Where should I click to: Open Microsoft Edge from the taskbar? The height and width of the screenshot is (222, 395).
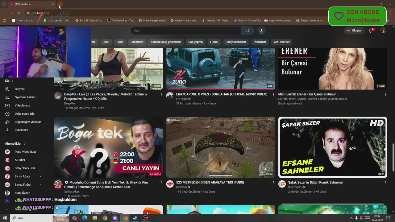click(85, 218)
